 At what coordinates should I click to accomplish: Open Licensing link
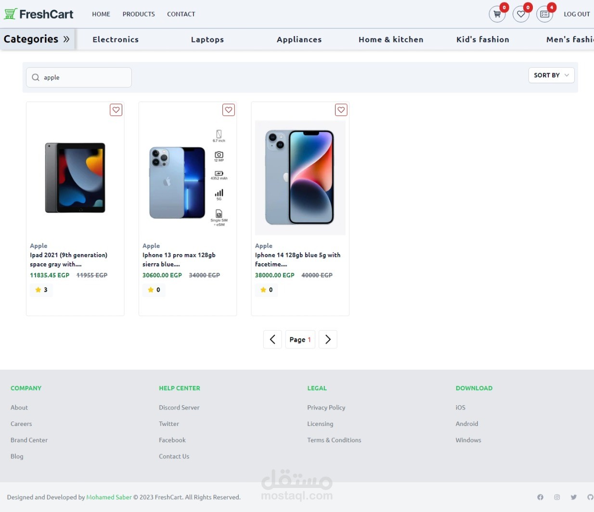[320, 423]
